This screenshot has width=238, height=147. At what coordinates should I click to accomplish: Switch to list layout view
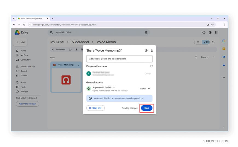pos(198,42)
